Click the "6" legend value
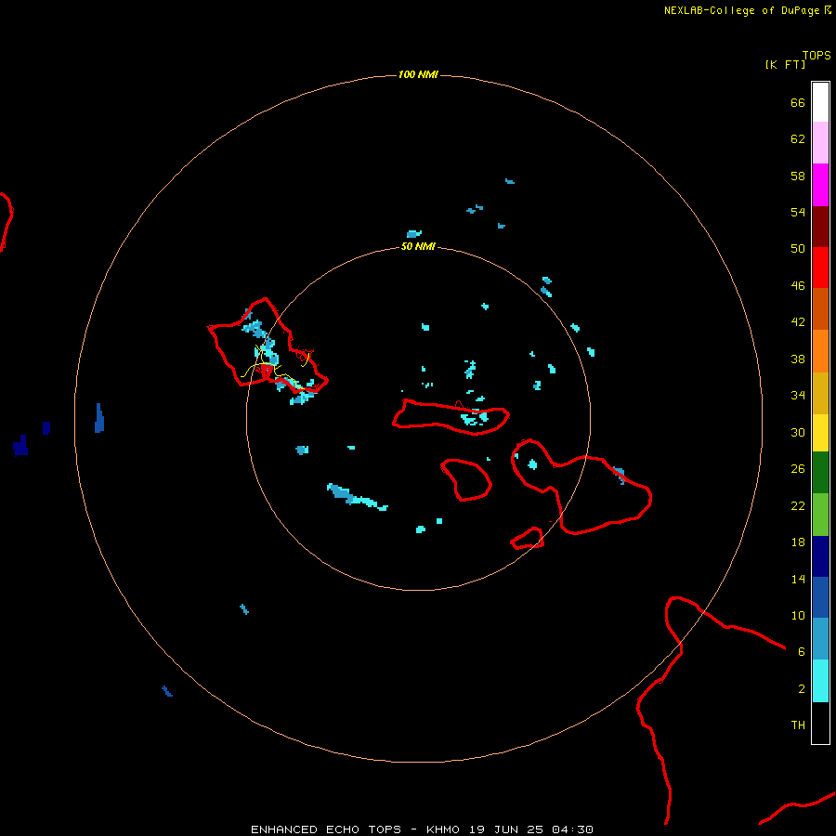Image resolution: width=836 pixels, height=836 pixels. tap(802, 652)
